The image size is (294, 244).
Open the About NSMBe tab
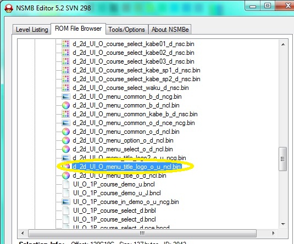click(170, 30)
